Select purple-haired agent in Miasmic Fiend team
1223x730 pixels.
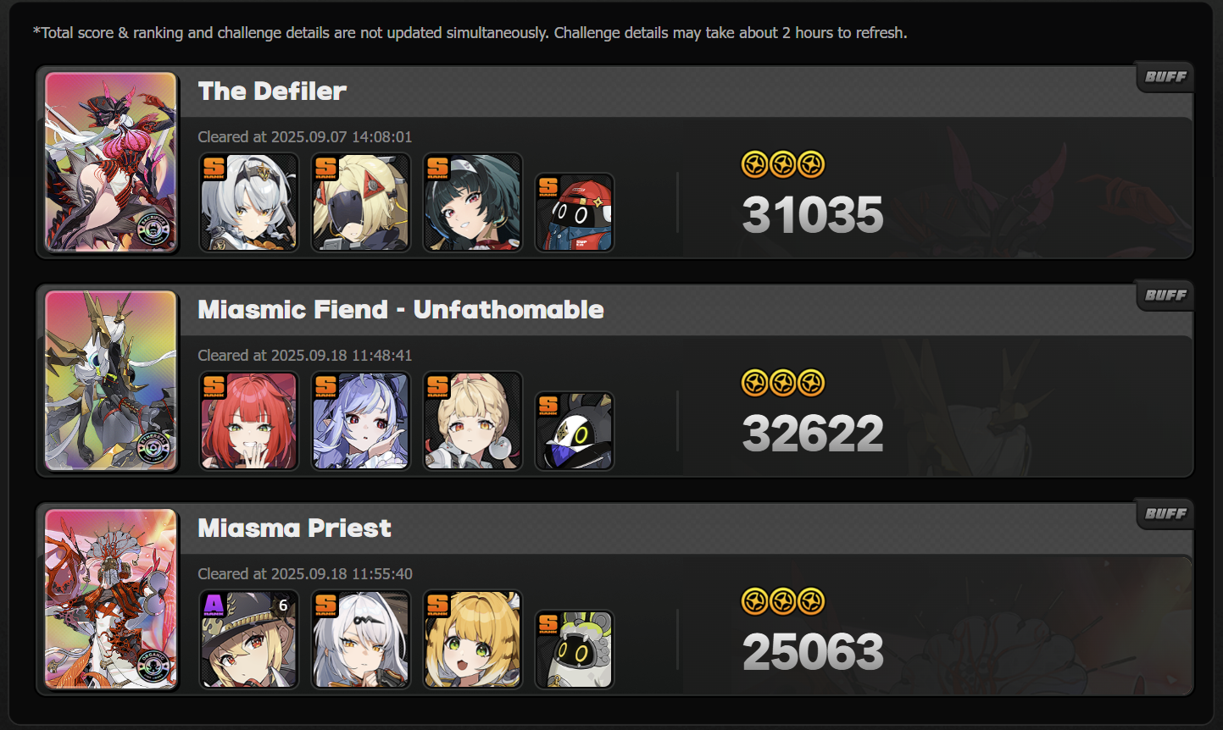361,421
